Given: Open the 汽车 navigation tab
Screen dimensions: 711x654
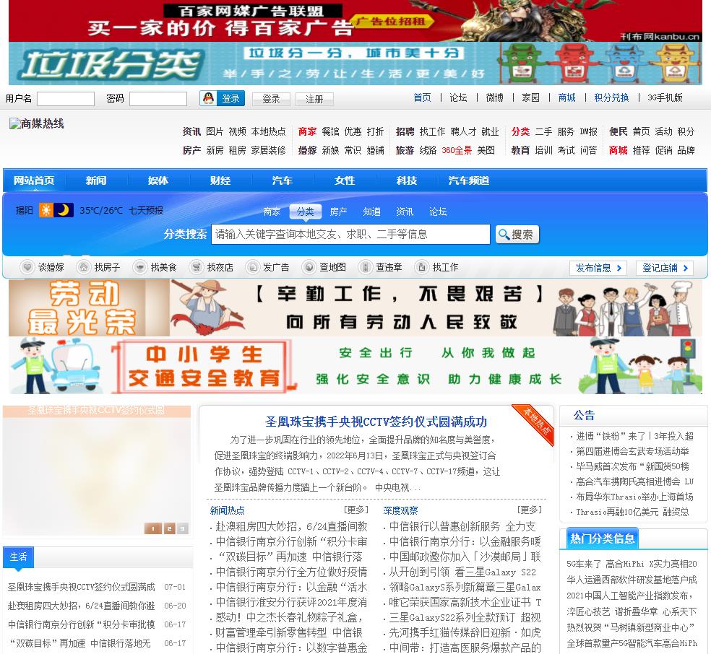Looking at the screenshot, I should point(283,180).
